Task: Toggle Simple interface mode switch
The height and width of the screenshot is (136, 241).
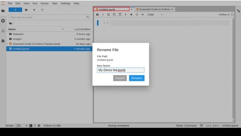Action: click(18, 125)
